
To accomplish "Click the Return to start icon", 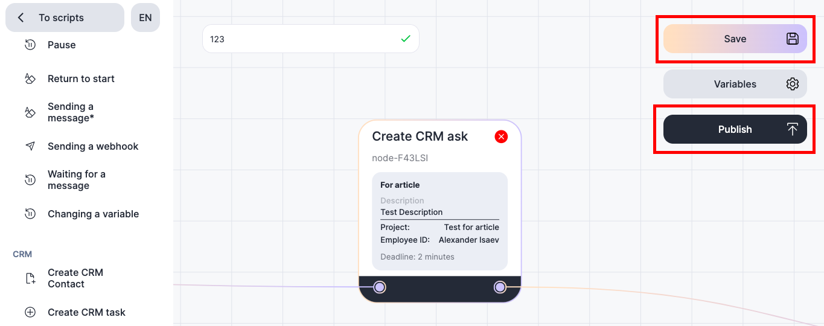I will coord(30,78).
